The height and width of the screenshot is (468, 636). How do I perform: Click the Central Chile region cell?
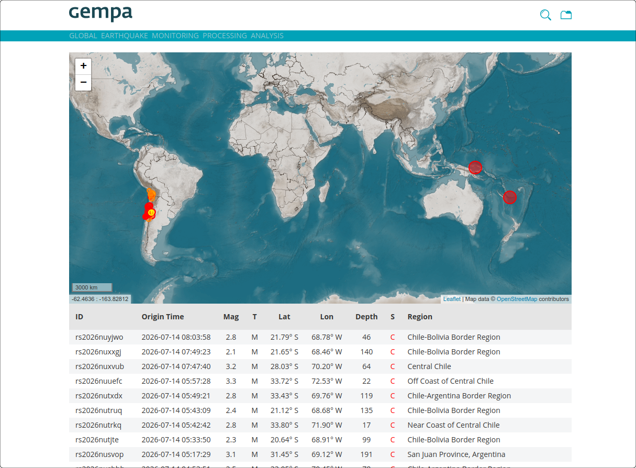coord(429,366)
